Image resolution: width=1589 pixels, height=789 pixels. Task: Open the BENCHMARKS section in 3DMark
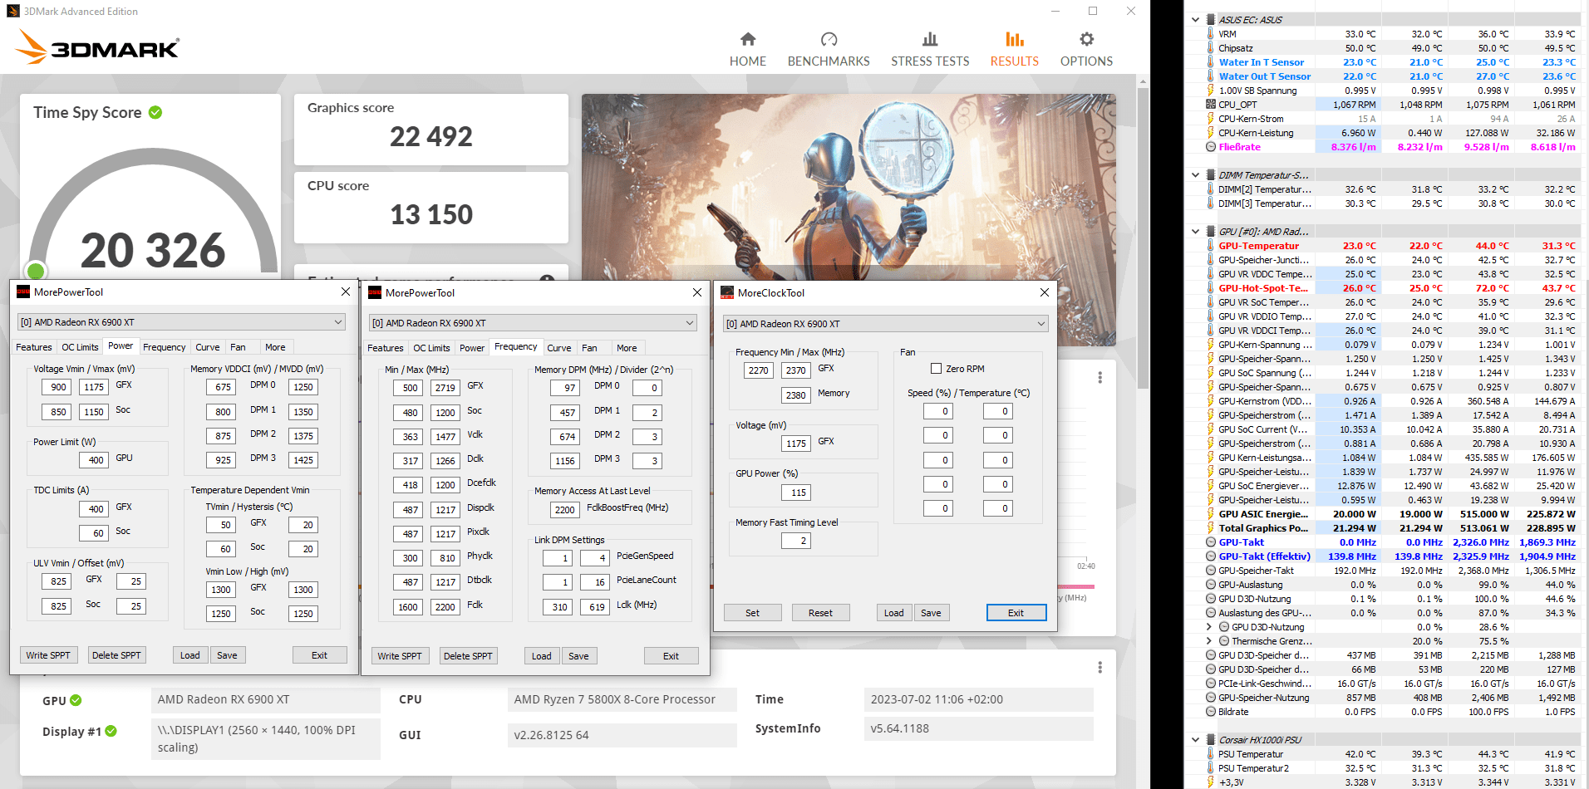[x=829, y=50]
